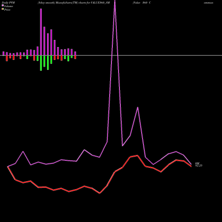
Task: Click the 82.25 price value label
Action: coord(198,166)
